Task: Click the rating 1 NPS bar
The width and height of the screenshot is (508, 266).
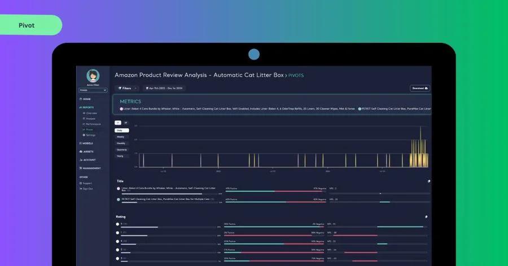Action: [x=377, y=236]
